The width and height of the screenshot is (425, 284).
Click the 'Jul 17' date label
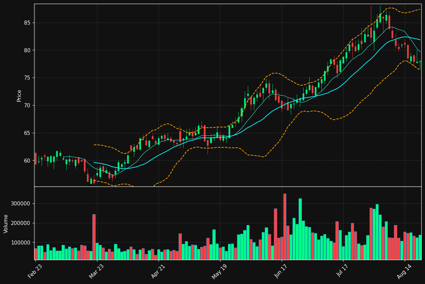coord(343,271)
